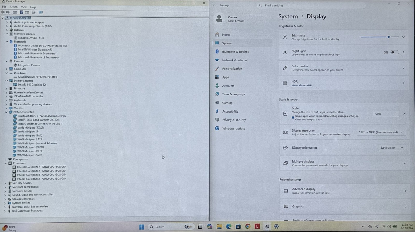Adjust the Brightness slider

click(380, 37)
